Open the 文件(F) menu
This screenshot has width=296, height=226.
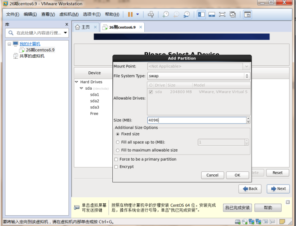tap(13, 15)
